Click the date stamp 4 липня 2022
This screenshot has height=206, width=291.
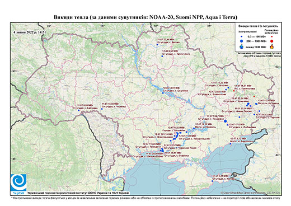[30, 32]
